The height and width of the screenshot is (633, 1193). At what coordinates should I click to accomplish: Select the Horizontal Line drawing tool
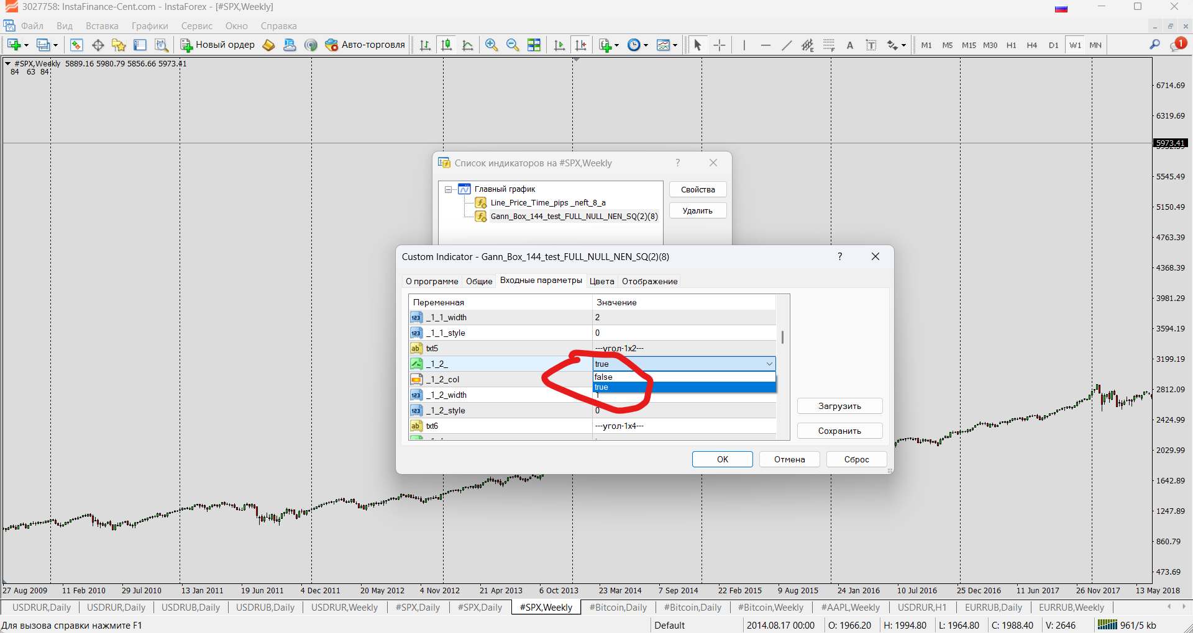coord(766,45)
